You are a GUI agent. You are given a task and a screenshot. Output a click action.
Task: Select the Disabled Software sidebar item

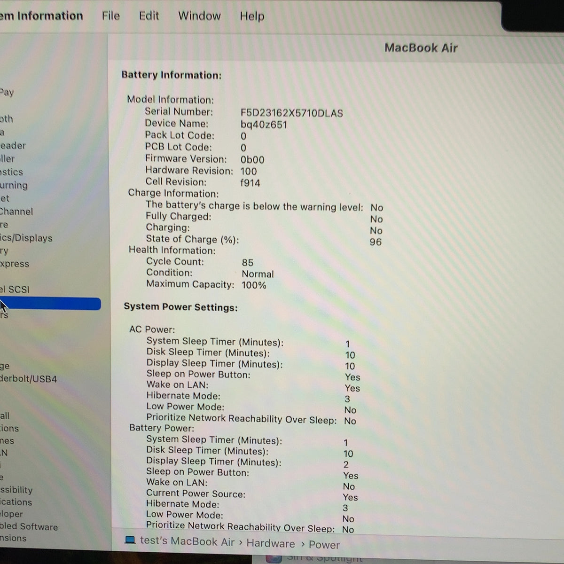coord(29,526)
